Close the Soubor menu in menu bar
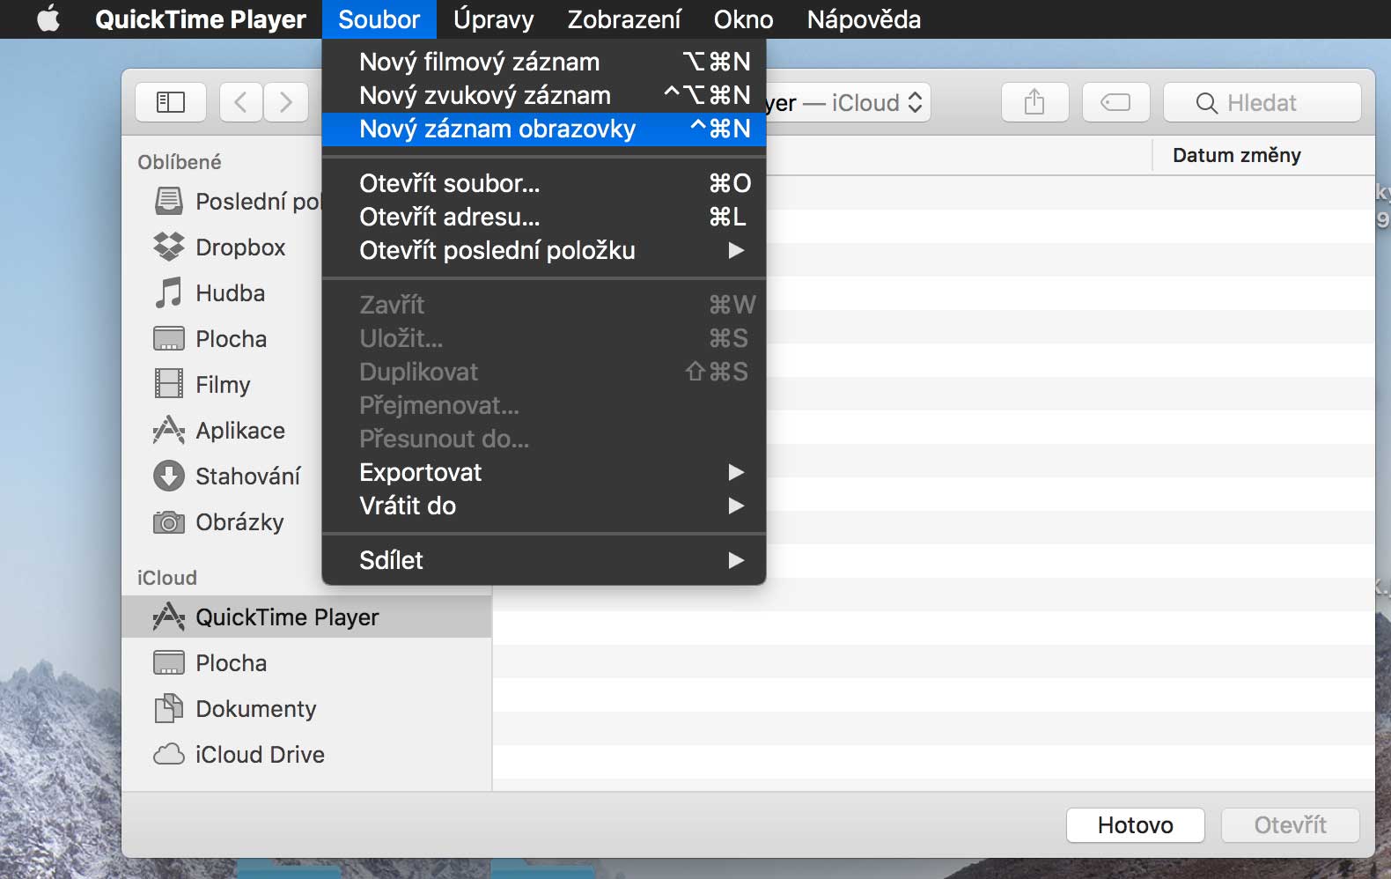 (379, 19)
